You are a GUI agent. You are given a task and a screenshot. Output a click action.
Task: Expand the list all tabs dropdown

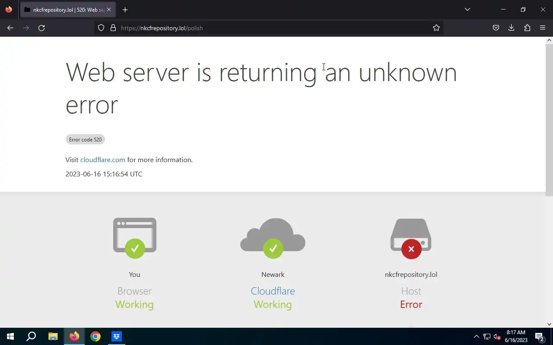point(467,9)
